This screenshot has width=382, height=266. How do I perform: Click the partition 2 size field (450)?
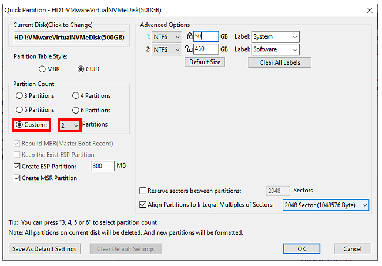[206, 49]
